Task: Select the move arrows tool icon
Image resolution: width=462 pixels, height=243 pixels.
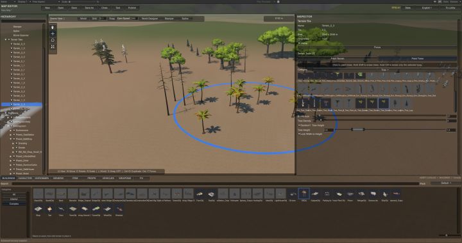Action: click(x=53, y=34)
